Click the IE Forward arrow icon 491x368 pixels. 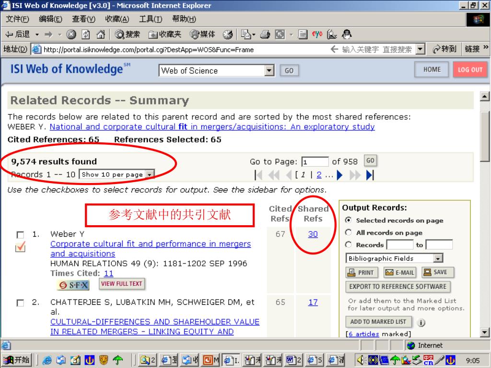point(48,34)
